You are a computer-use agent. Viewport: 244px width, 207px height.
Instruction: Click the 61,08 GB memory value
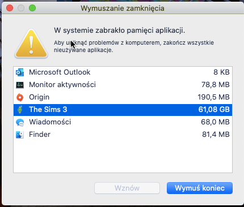coord(214,110)
